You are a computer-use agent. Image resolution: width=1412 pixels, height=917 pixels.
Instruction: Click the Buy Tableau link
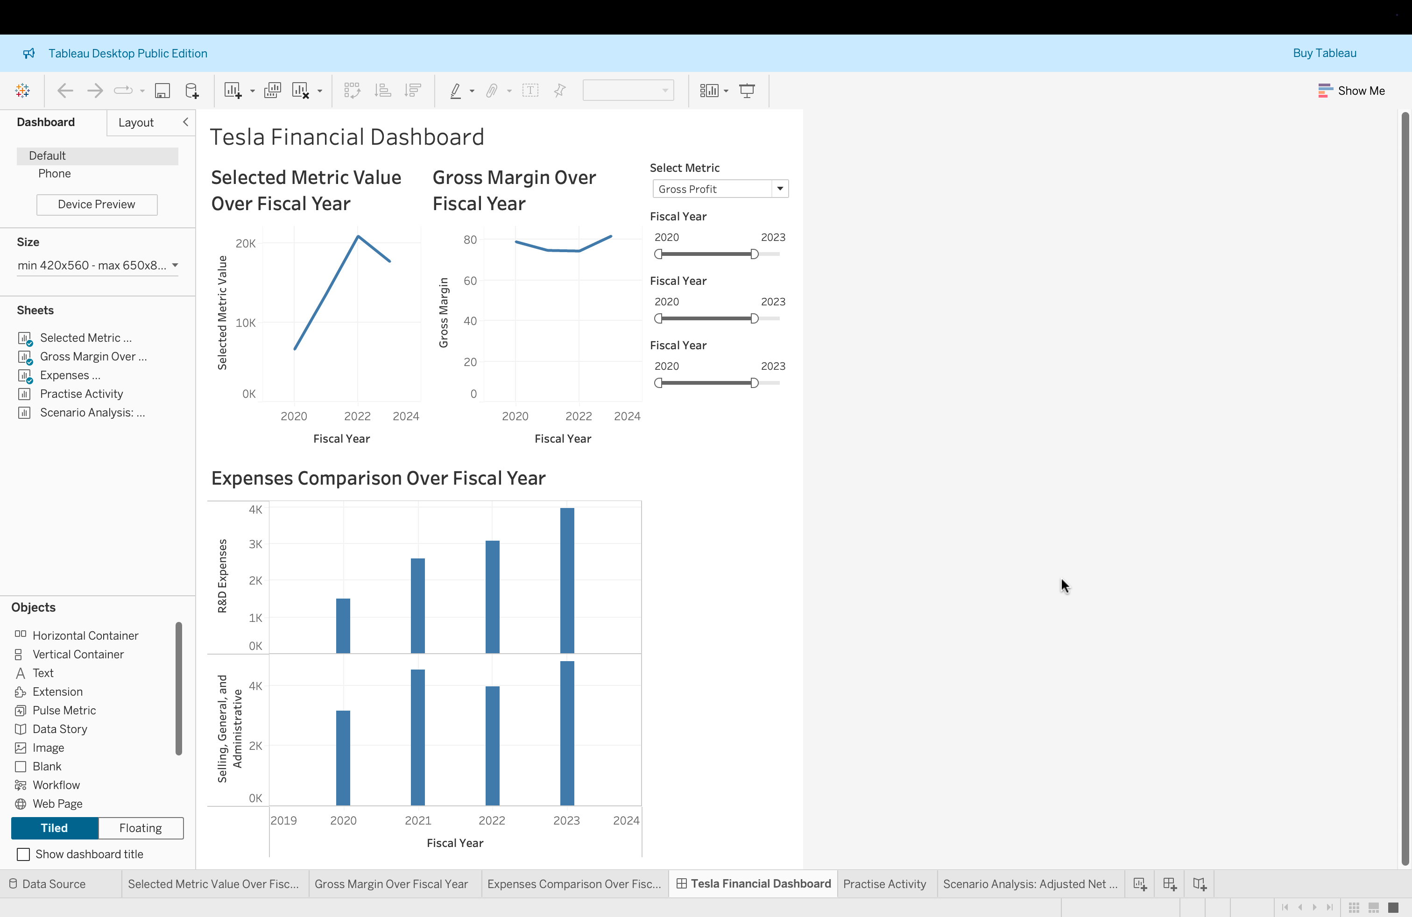coord(1324,53)
